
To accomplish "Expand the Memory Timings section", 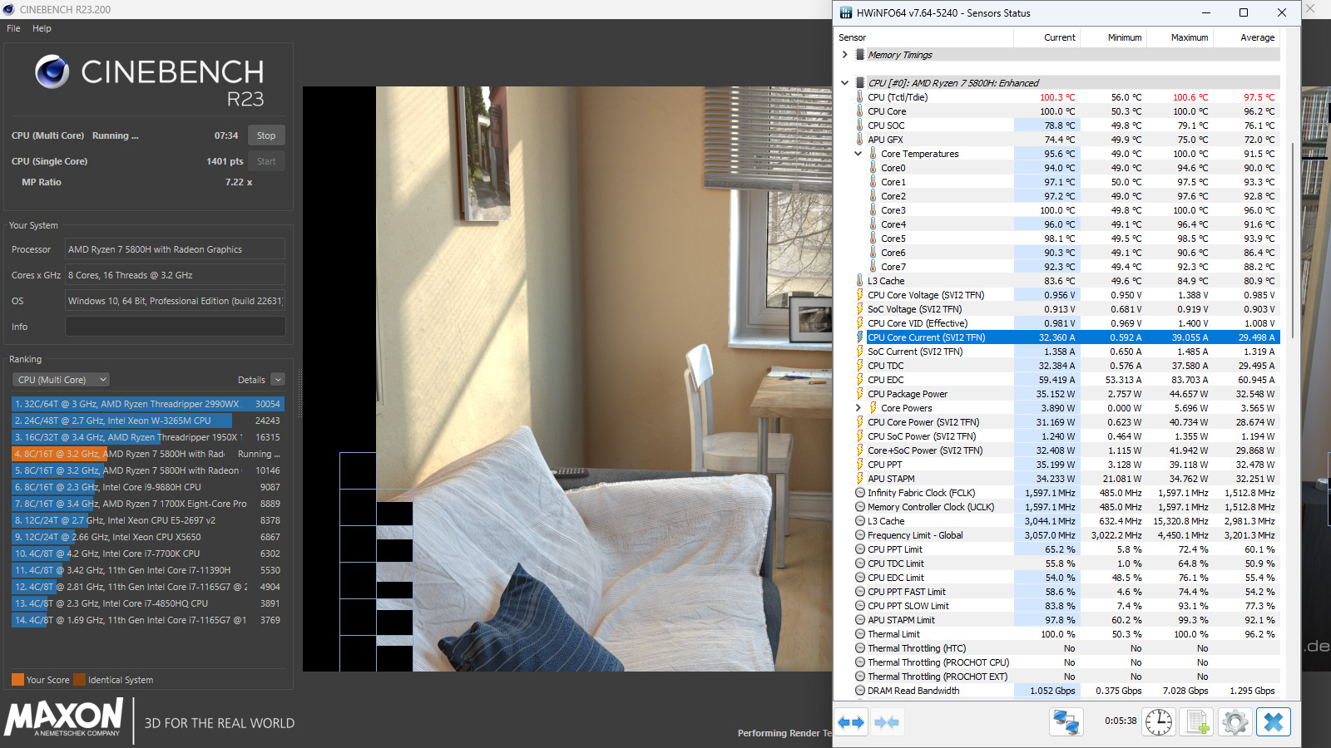I will (x=844, y=55).
